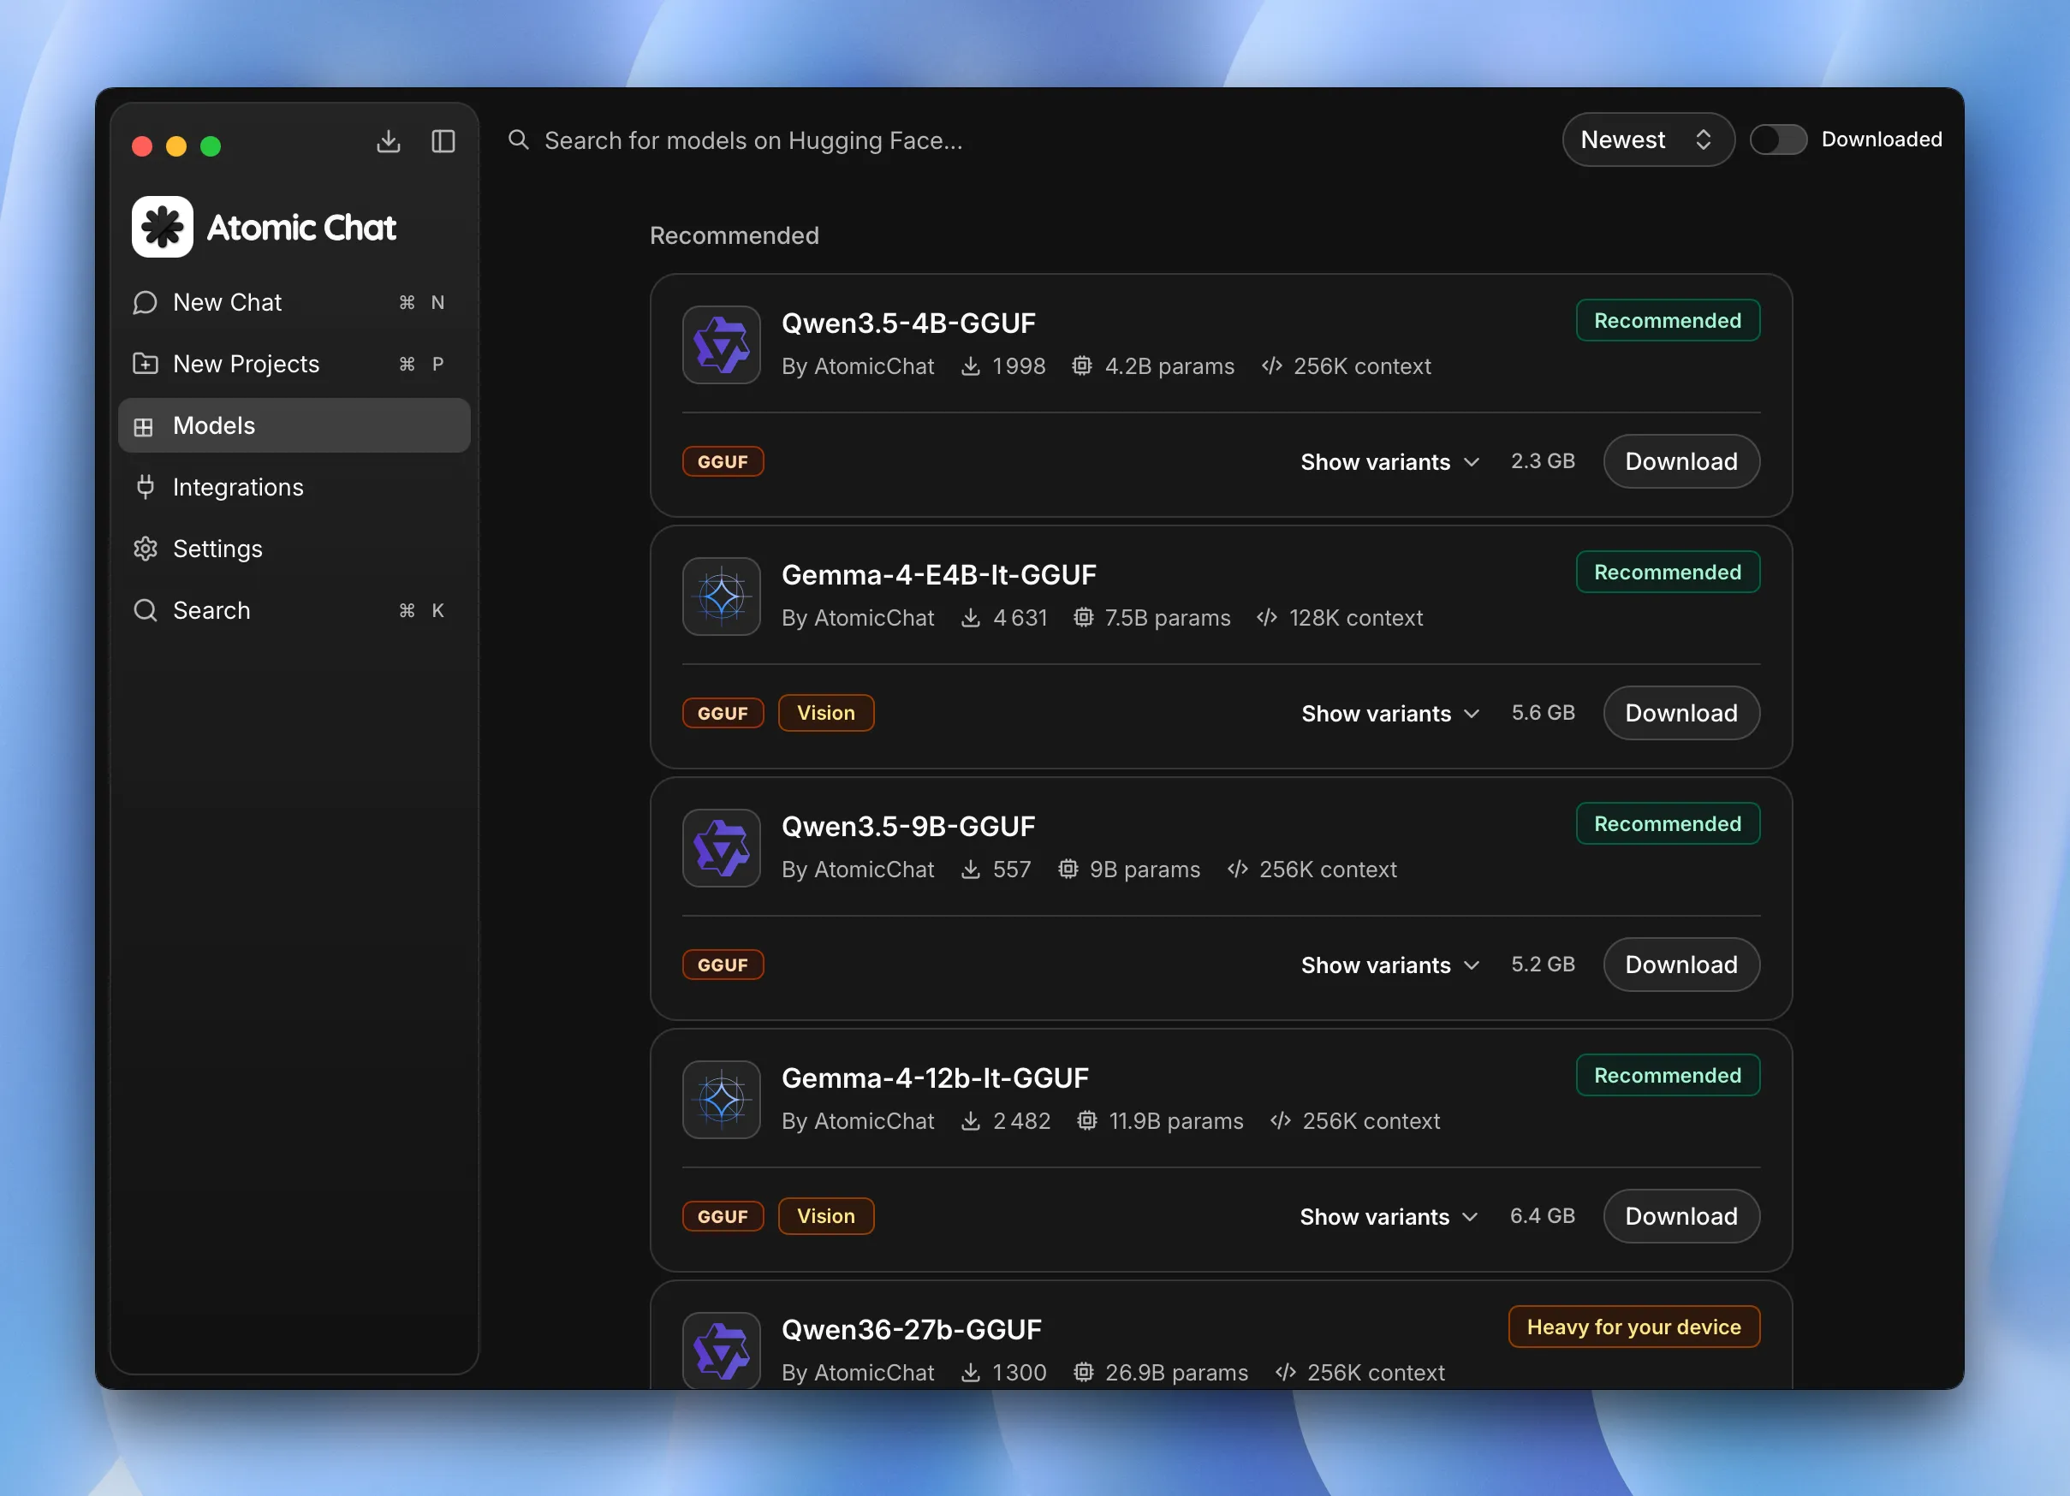This screenshot has height=1496, width=2070.
Task: Click the Gemma-4-E4B-It-GGUF model logo
Action: click(x=721, y=597)
